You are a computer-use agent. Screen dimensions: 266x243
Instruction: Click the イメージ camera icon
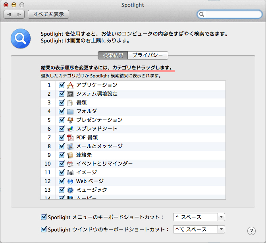point(70,173)
